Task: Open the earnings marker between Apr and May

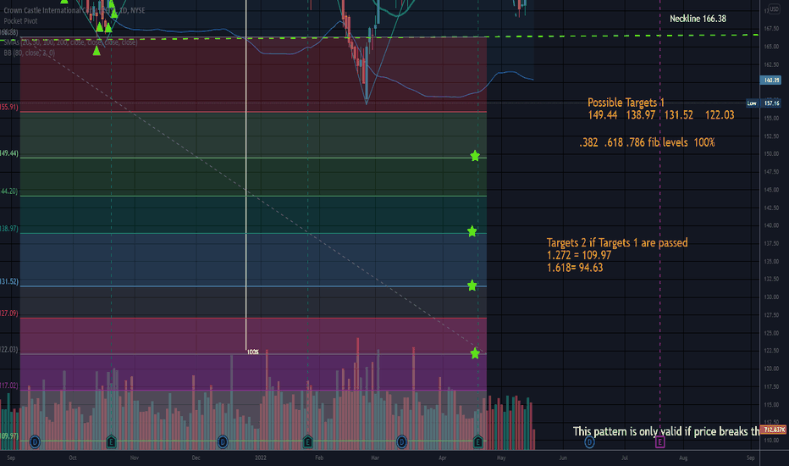Action: (478, 442)
